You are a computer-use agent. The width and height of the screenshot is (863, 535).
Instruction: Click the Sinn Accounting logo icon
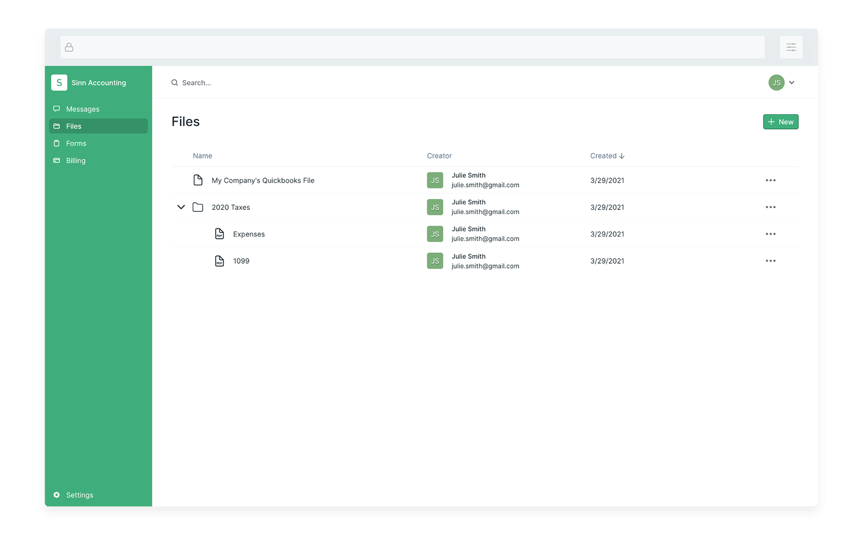coord(59,83)
